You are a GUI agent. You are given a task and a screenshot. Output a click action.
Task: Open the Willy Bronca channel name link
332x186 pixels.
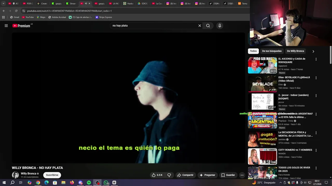click(29, 174)
